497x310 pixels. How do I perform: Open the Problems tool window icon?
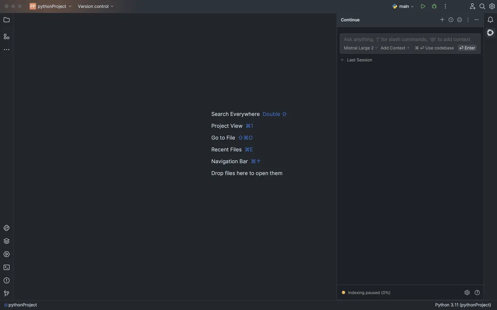tap(7, 280)
